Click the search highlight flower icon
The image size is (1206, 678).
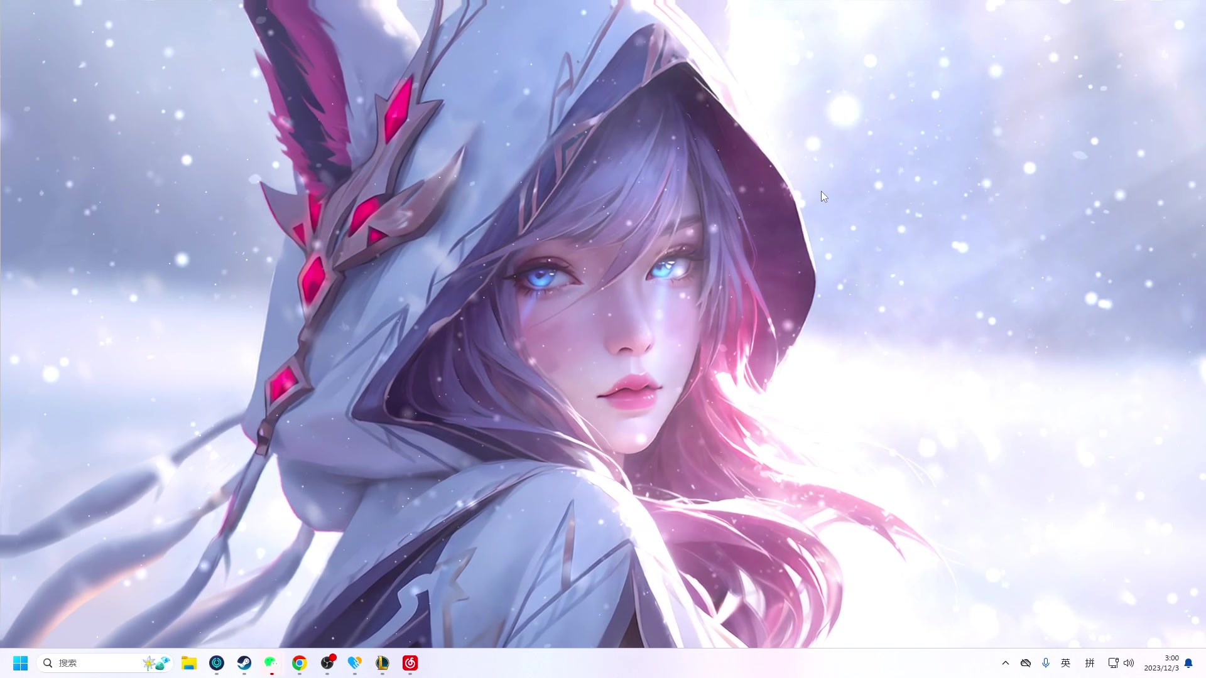point(156,663)
